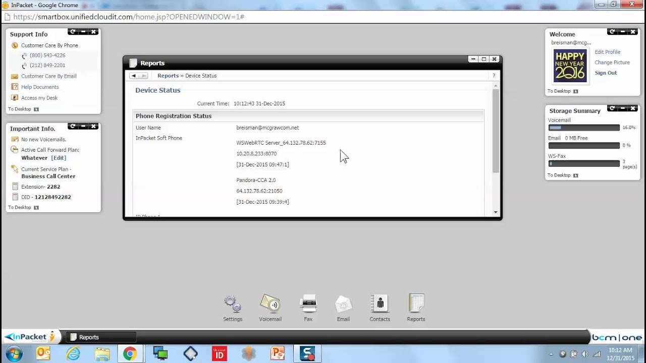Screen dimensions: 646x363
Task: Click help question mark in Reports window
Action: pos(494,76)
